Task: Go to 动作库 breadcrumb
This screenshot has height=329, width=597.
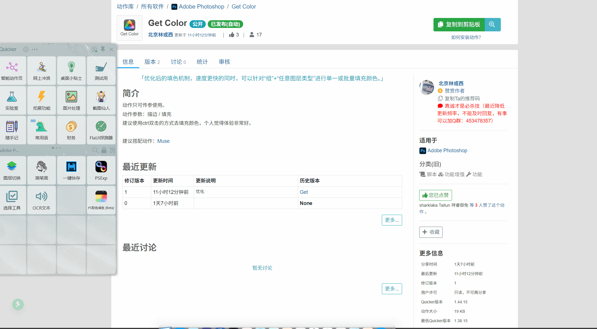Action: 125,7
